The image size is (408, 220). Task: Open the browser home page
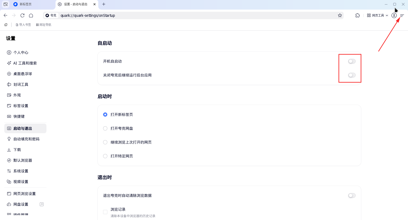31,15
